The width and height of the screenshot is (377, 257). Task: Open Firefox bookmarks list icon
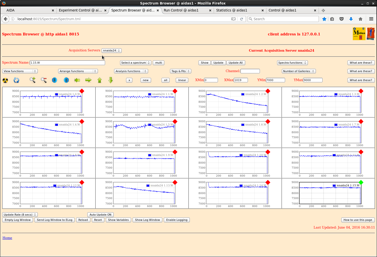[332, 19]
